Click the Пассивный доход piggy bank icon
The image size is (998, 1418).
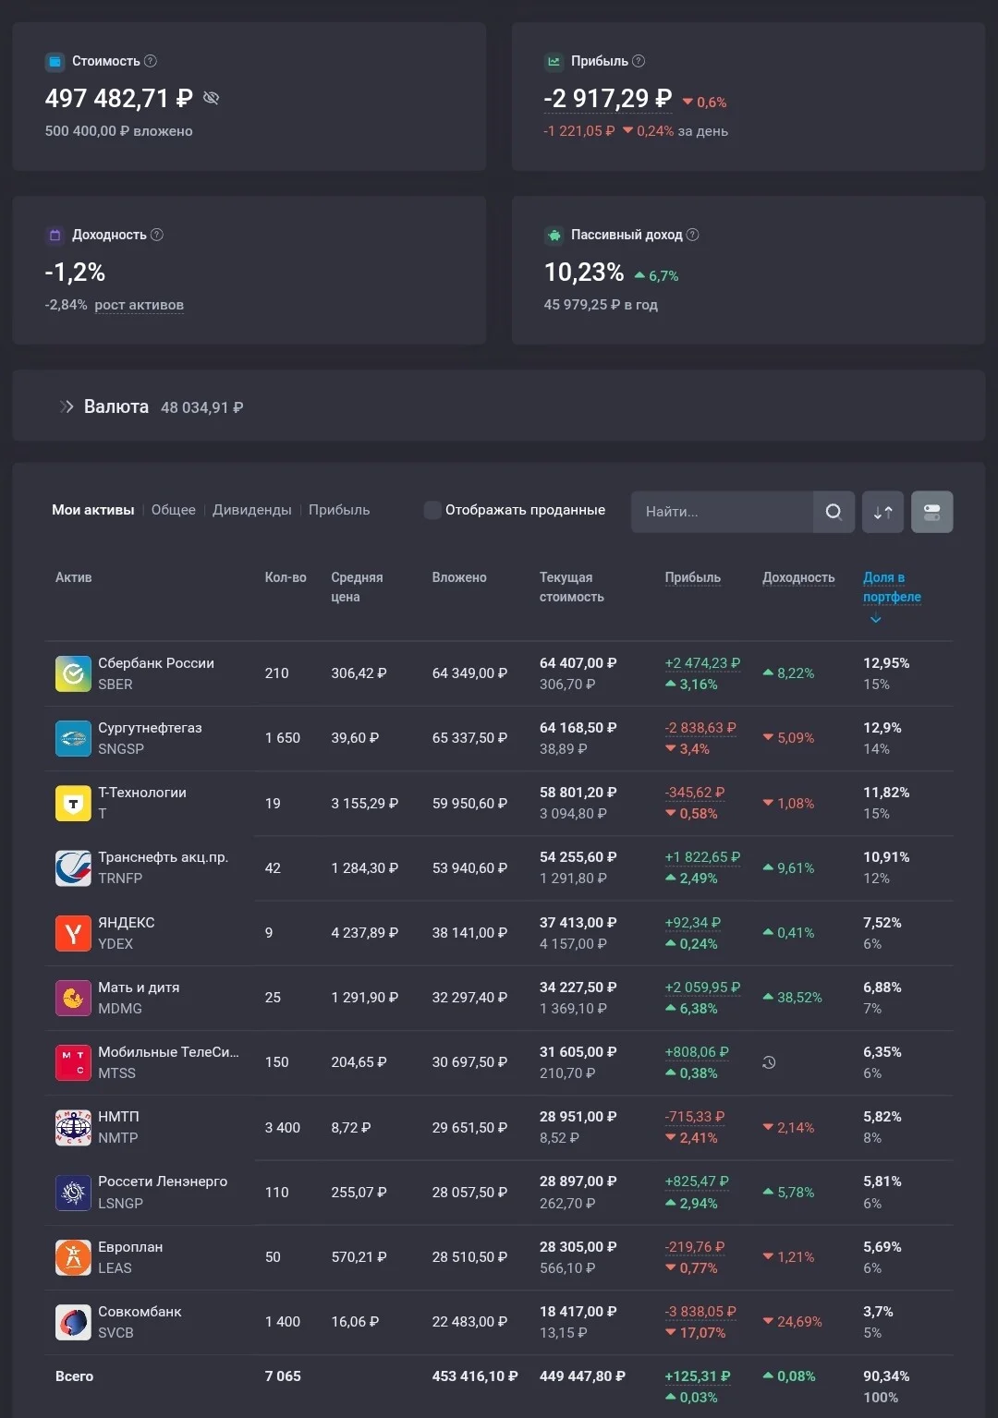tap(554, 236)
